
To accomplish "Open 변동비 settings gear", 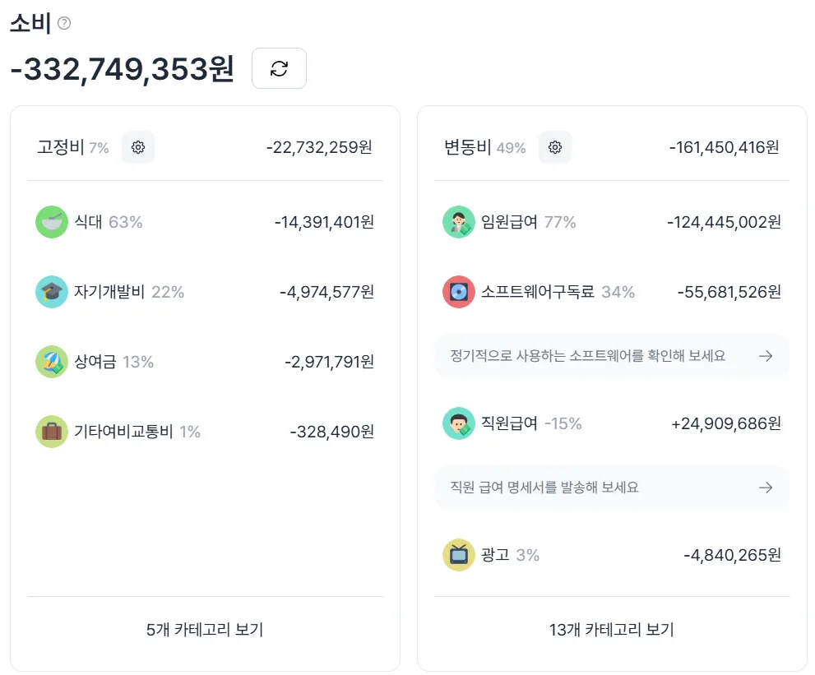I will pyautogui.click(x=555, y=147).
